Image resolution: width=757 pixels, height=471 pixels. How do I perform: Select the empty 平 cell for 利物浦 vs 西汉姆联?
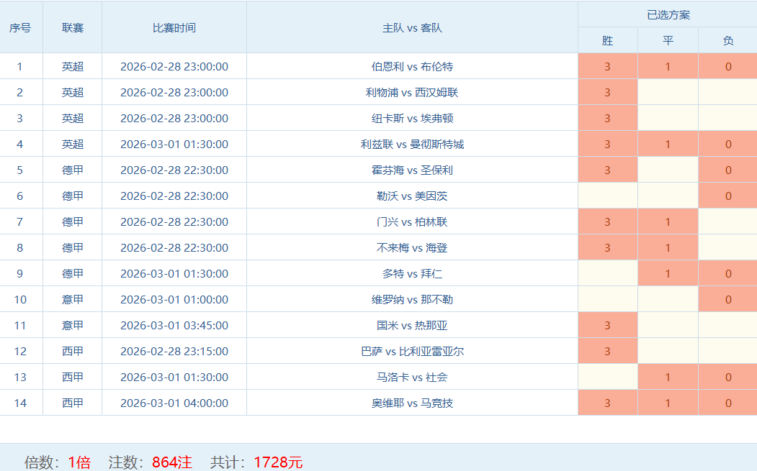pos(668,92)
